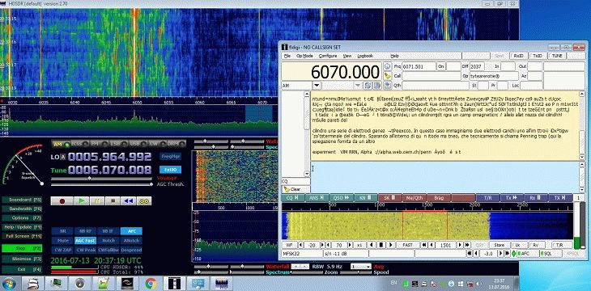Toggle AGC Fast in HDSDR
591x291 pixels.
(x=85, y=240)
